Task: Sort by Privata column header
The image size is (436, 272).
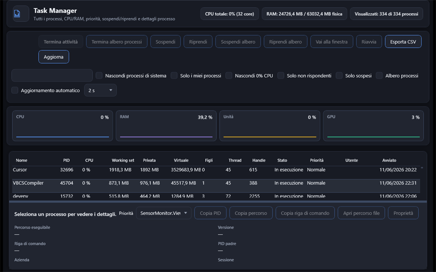Action: tap(149, 160)
